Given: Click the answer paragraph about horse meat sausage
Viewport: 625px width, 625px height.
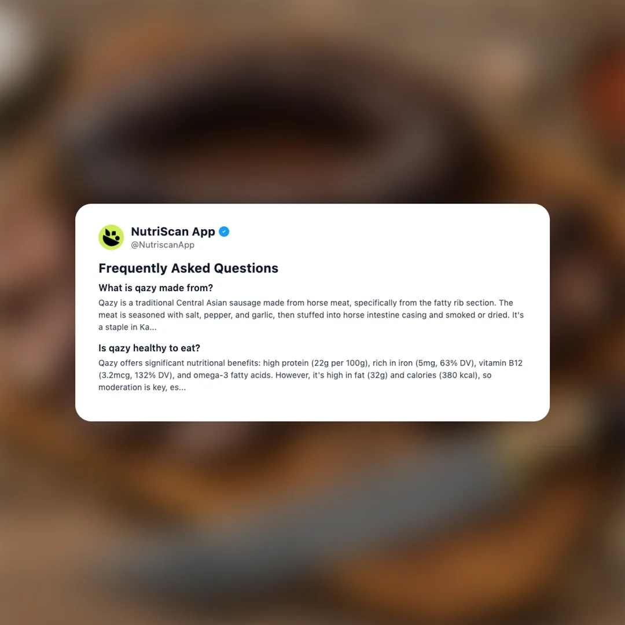Looking at the screenshot, I should point(311,315).
